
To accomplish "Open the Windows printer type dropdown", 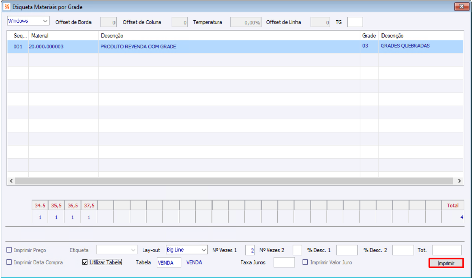I will point(28,21).
